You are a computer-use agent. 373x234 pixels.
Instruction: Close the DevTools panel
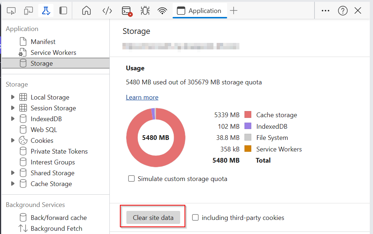click(358, 11)
